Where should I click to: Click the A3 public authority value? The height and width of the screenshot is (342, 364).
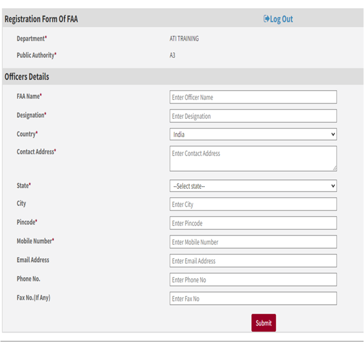173,55
